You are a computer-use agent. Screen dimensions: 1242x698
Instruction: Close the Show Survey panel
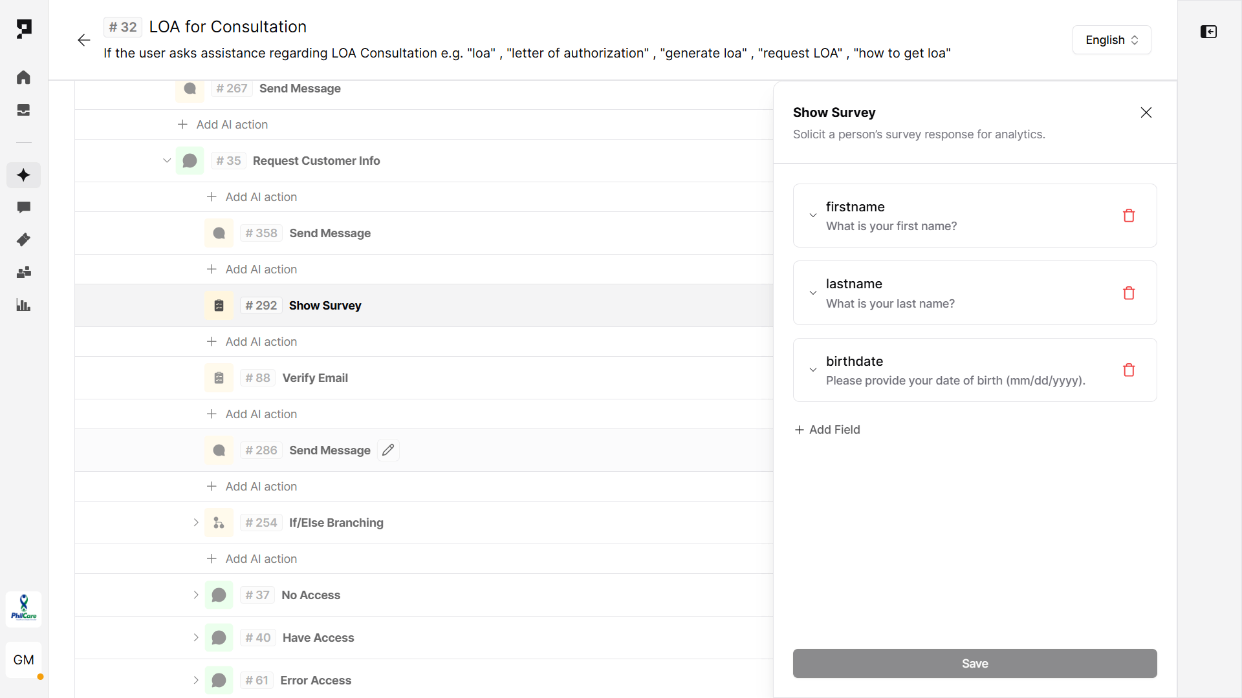tap(1146, 112)
